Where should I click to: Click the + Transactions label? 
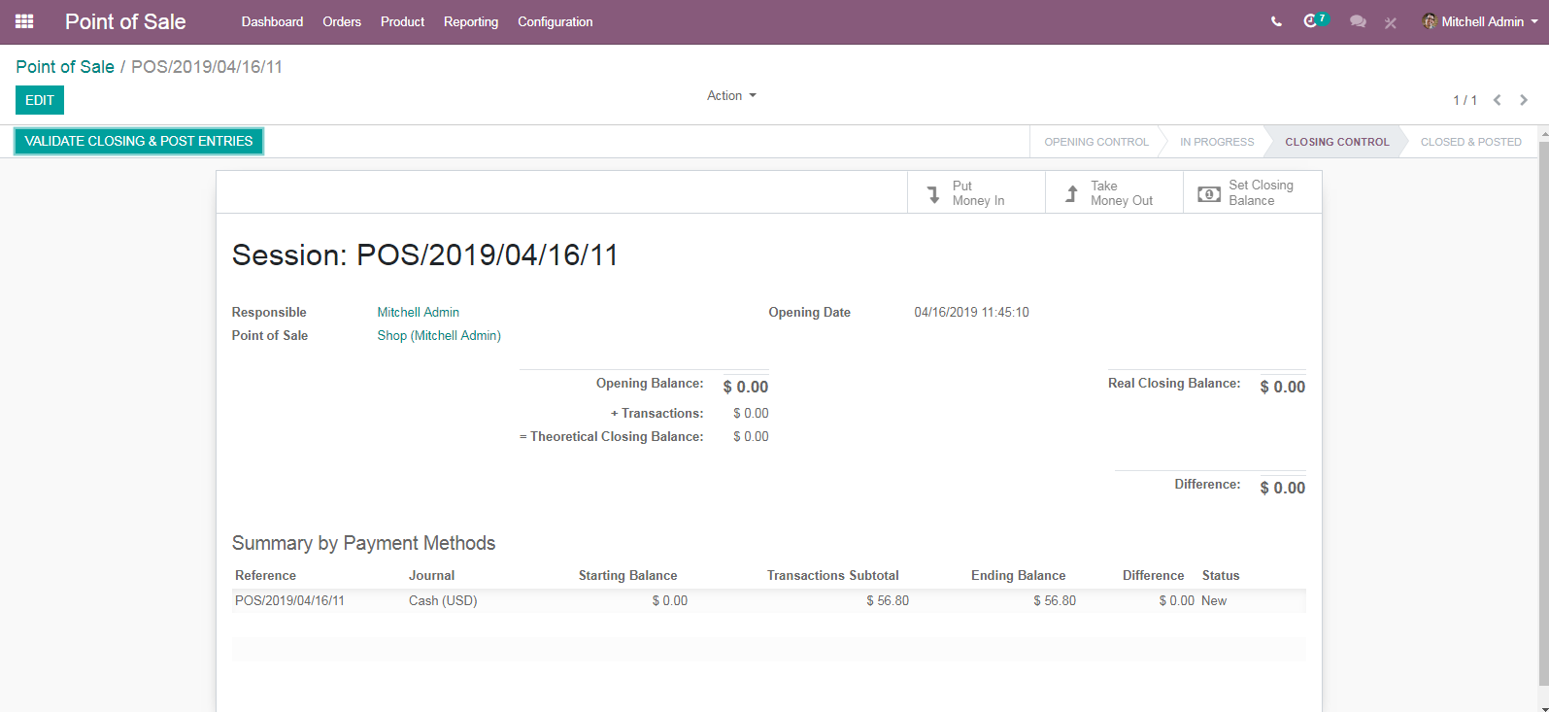pyautogui.click(x=657, y=413)
